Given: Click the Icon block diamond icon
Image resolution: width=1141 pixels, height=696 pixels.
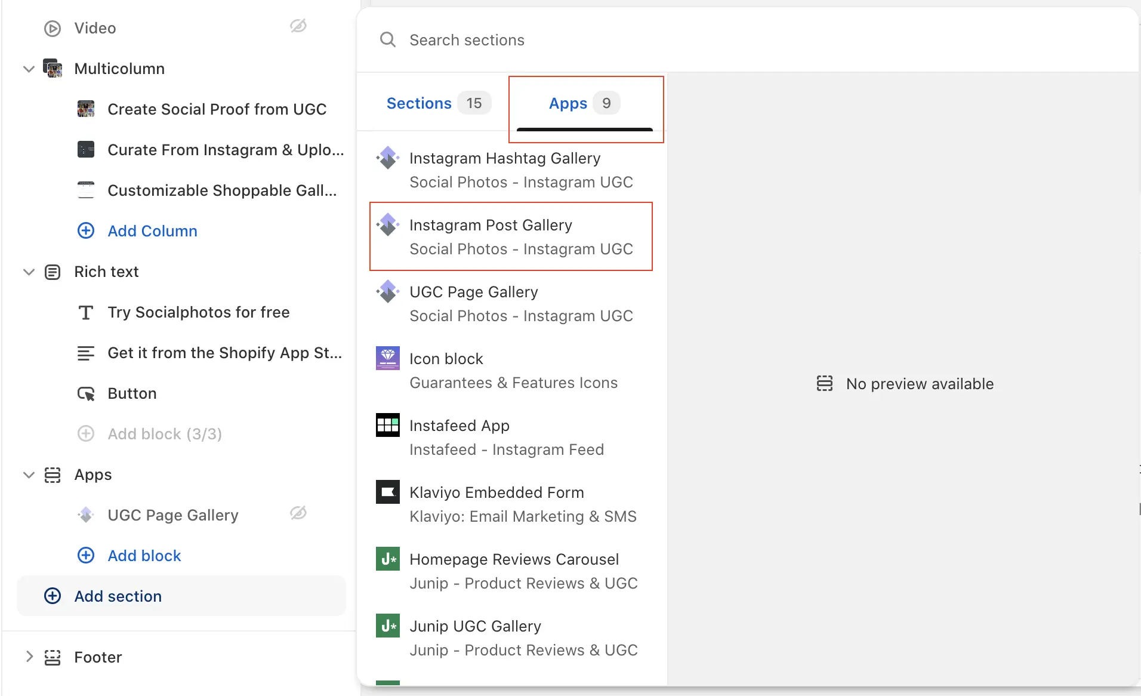Looking at the screenshot, I should click(388, 358).
